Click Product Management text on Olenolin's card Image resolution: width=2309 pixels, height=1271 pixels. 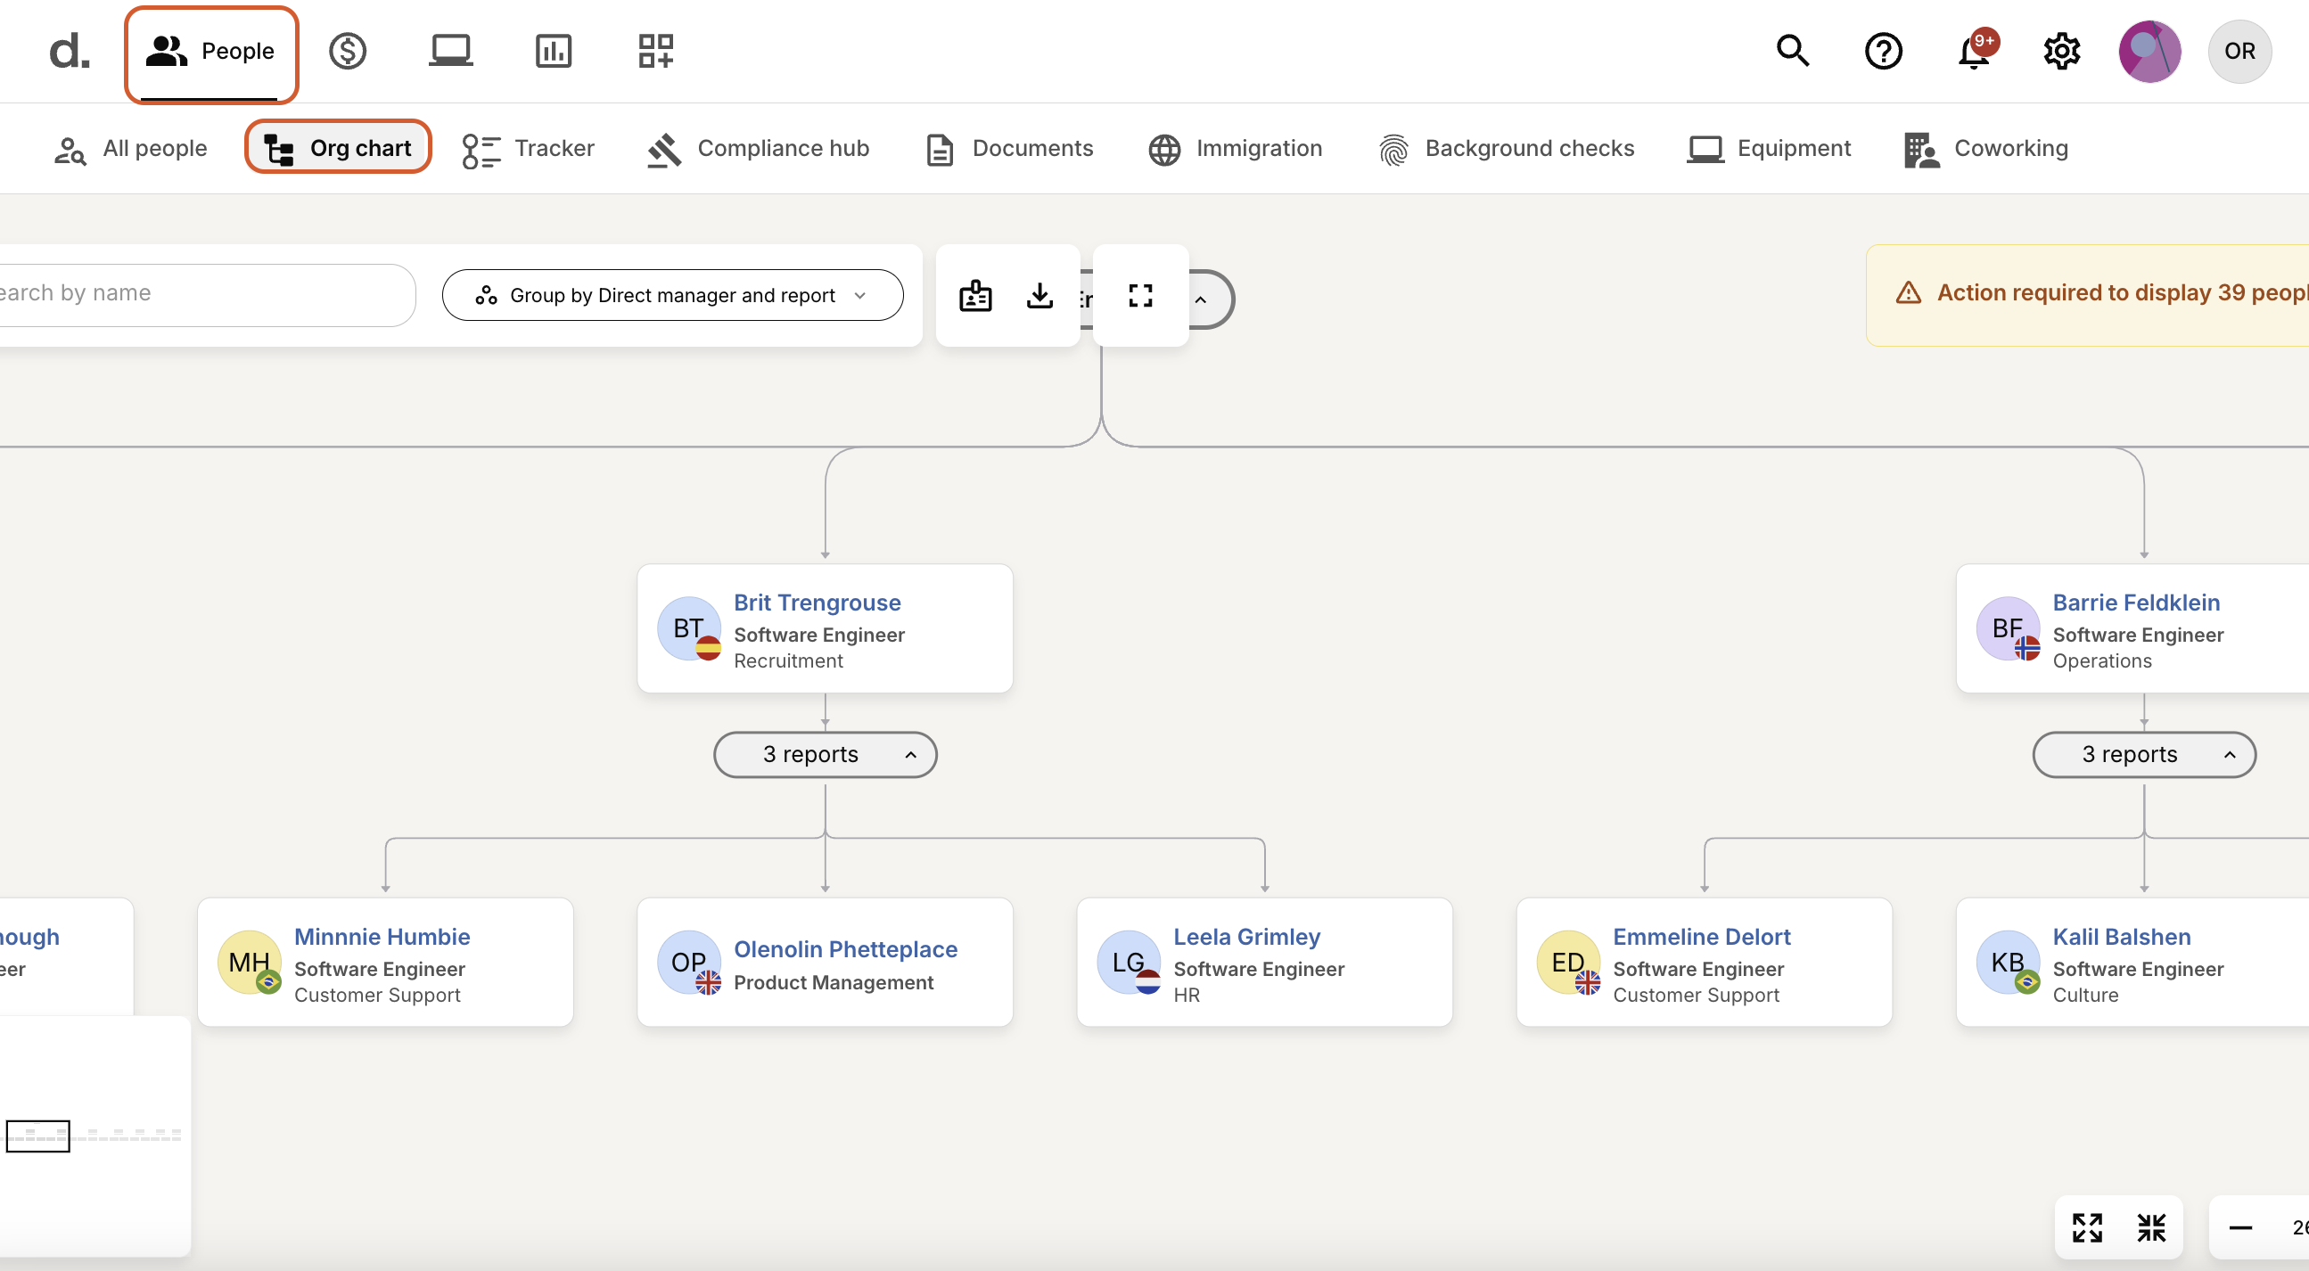pos(834,982)
